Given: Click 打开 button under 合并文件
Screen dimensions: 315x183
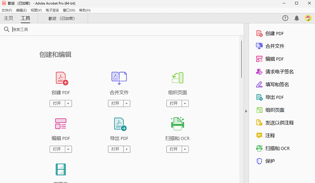Looking at the screenshot, I should coord(116,103).
